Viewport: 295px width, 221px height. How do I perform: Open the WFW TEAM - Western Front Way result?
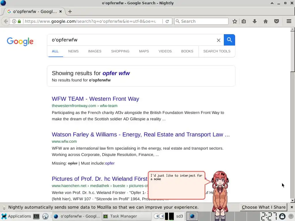click(x=95, y=99)
